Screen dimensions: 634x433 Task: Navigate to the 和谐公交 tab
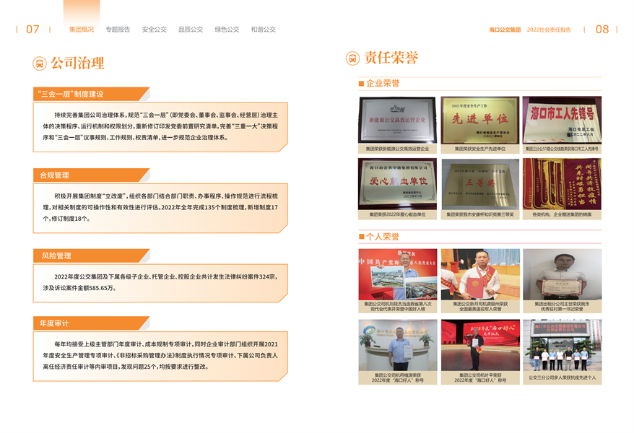click(x=263, y=30)
